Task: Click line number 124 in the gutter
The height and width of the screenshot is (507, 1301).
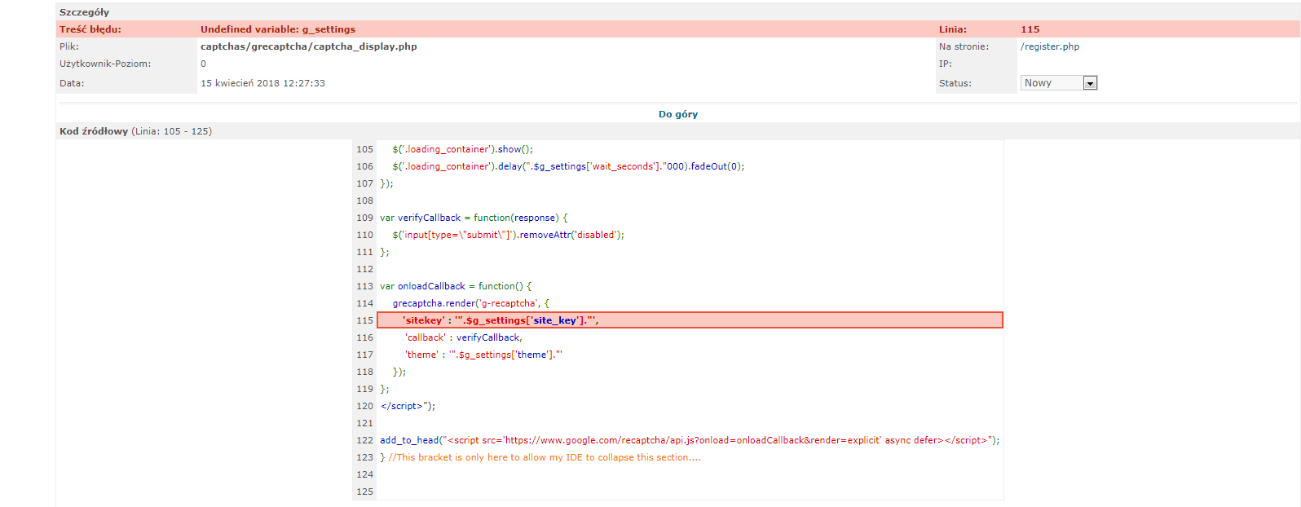Action: pos(364,474)
